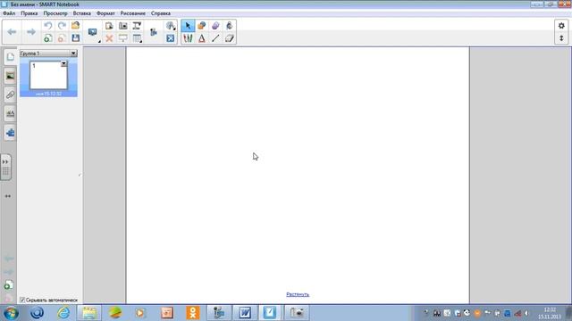Click the Растянуть link
Screen dimensions: 572x321
point(298,294)
